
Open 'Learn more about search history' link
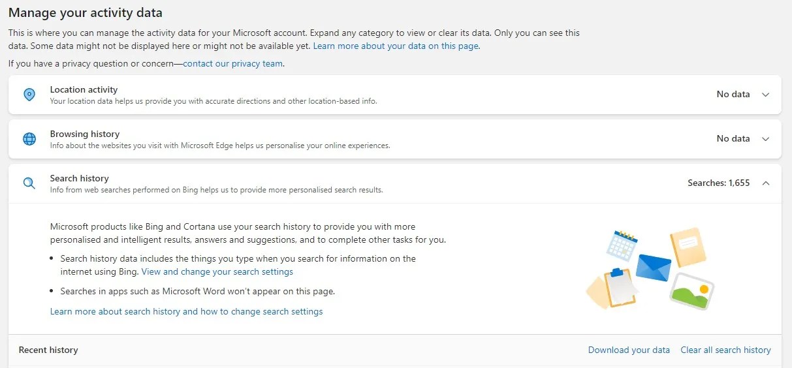click(187, 312)
